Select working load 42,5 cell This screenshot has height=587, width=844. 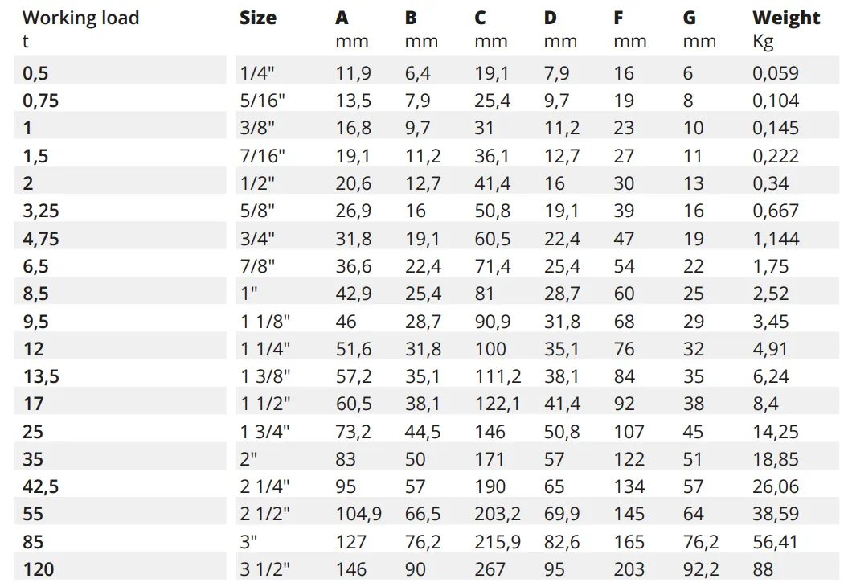pyautogui.click(x=41, y=486)
